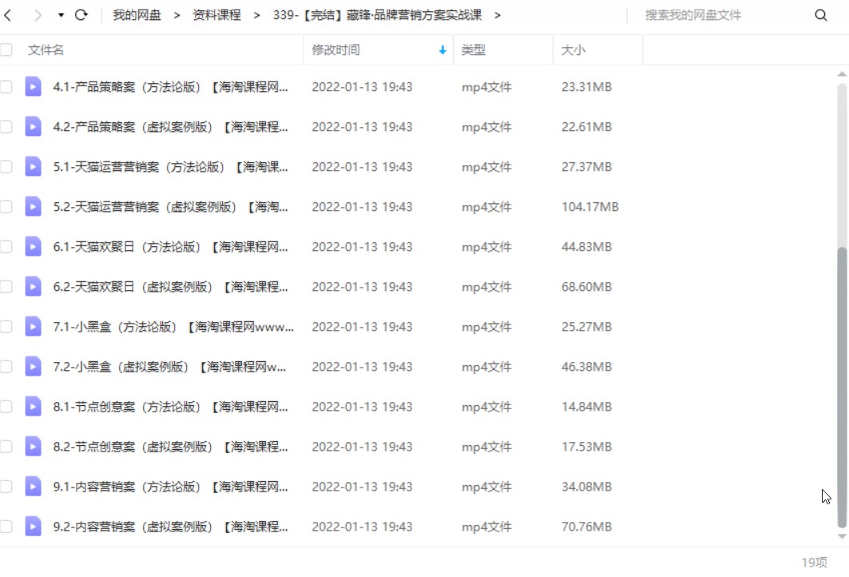
Task: Click video icon of 7.2-小黑盒
Action: click(x=33, y=367)
